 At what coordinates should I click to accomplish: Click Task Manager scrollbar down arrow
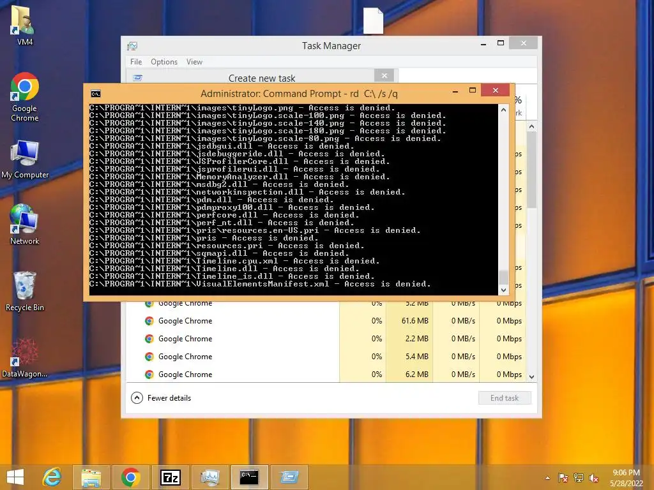coord(531,376)
